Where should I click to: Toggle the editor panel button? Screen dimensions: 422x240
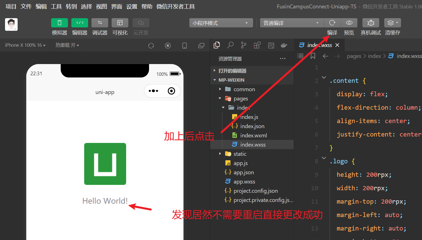pyautogui.click(x=80, y=23)
